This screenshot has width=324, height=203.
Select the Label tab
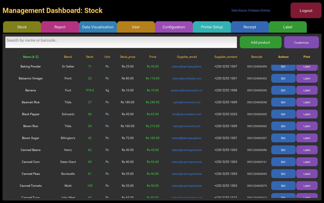288,27
